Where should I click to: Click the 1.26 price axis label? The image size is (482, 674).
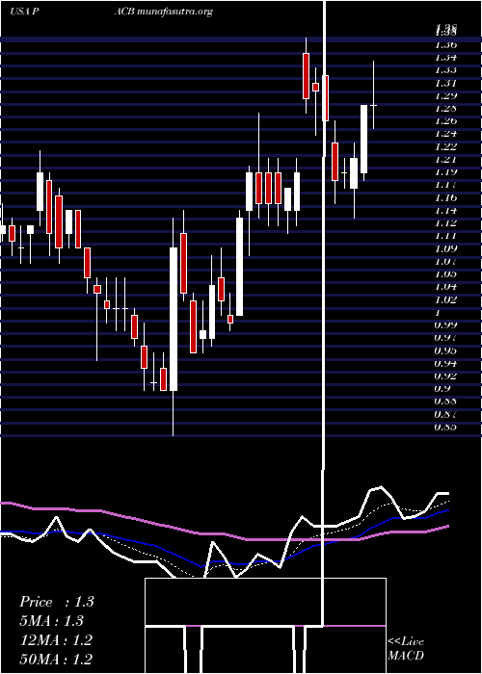[445, 120]
